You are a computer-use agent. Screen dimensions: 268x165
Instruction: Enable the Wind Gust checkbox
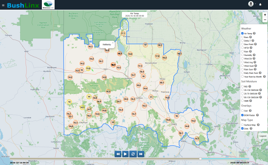(242, 66)
